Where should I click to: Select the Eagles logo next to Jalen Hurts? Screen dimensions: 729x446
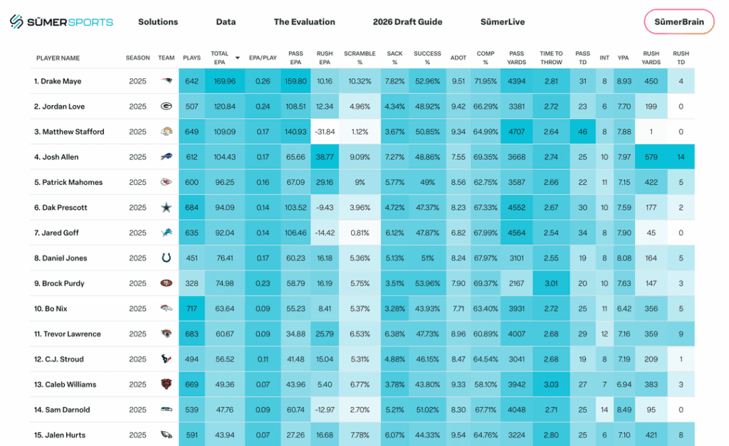point(166,435)
